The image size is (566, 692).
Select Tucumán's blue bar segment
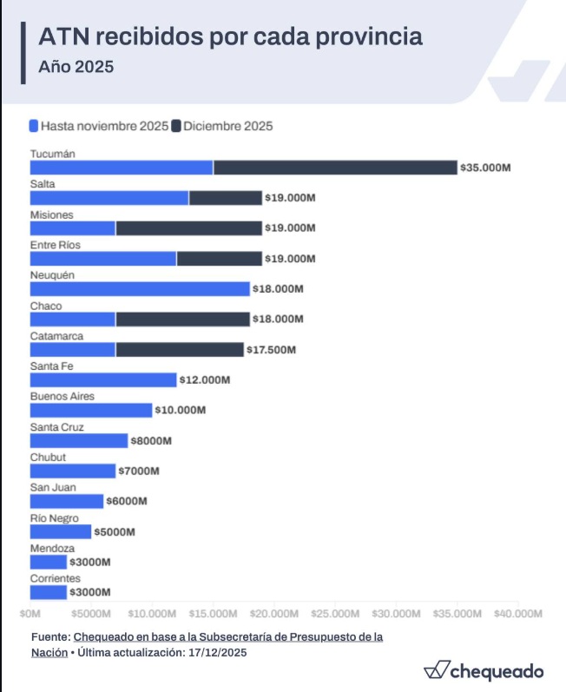coord(122,168)
